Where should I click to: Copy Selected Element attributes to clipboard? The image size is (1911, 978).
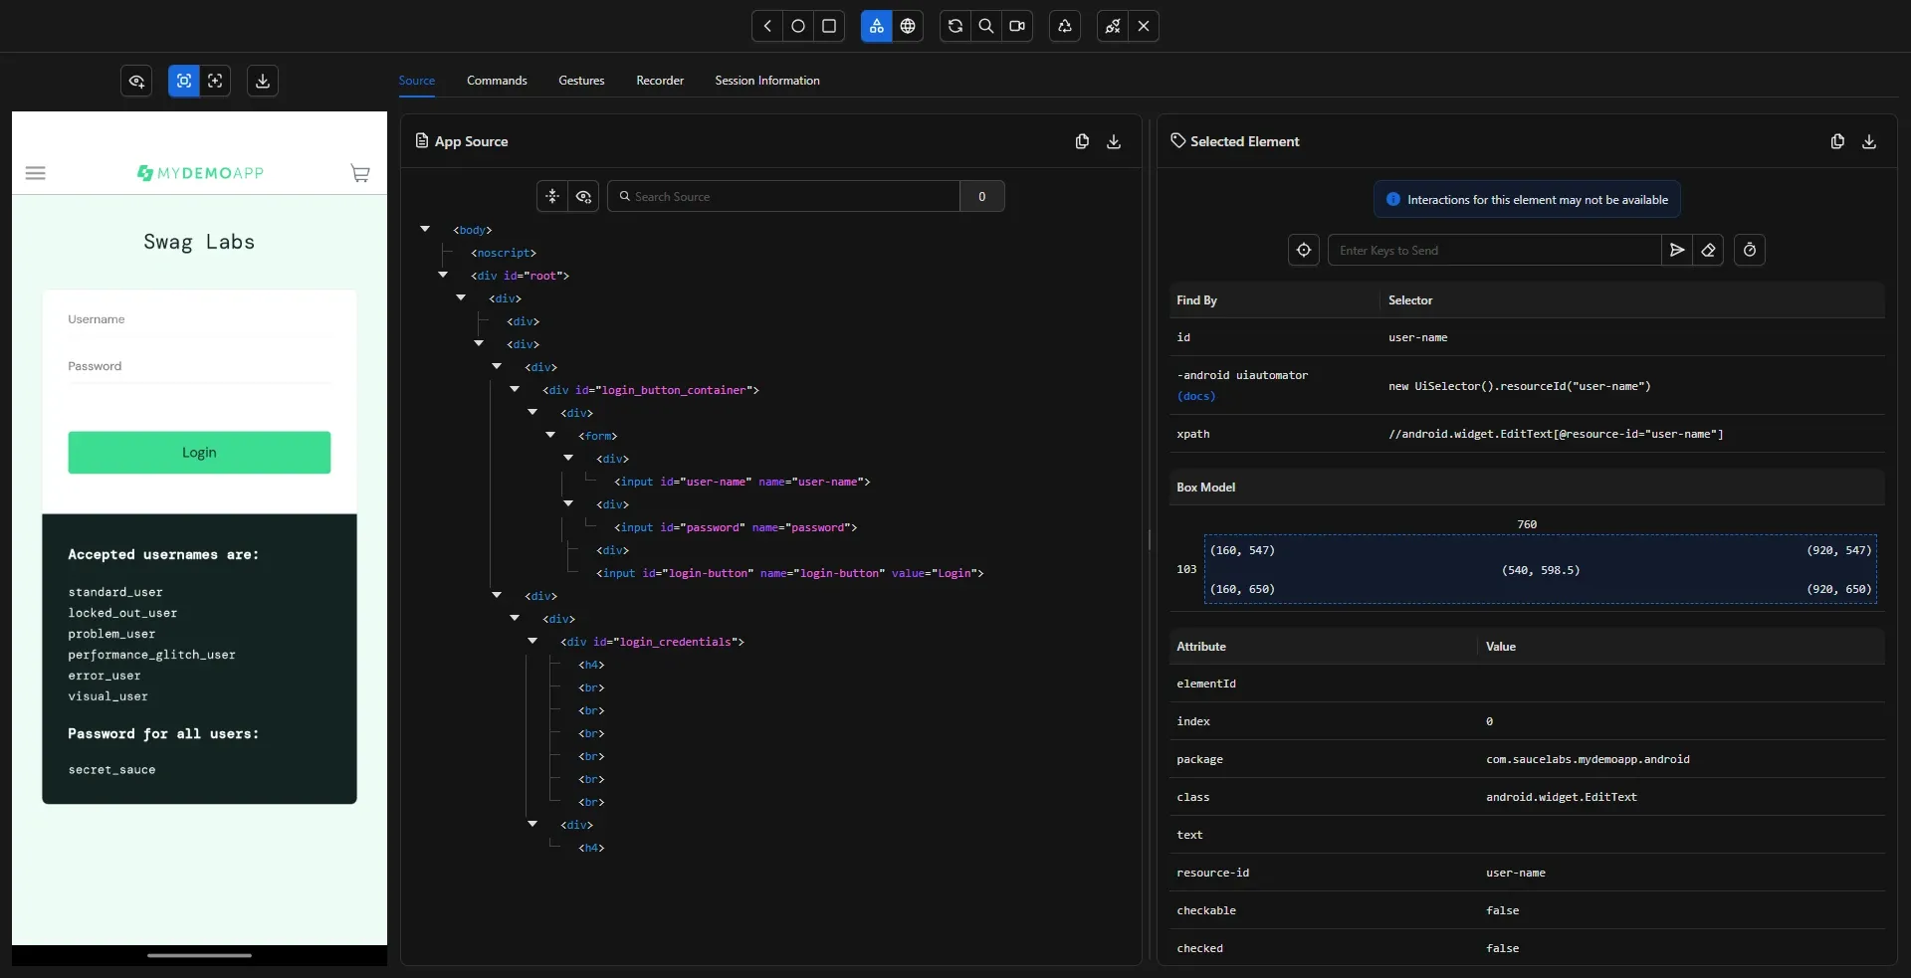point(1837,141)
